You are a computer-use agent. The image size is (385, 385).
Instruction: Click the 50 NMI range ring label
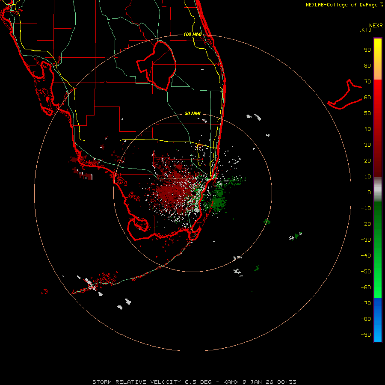[x=192, y=113]
